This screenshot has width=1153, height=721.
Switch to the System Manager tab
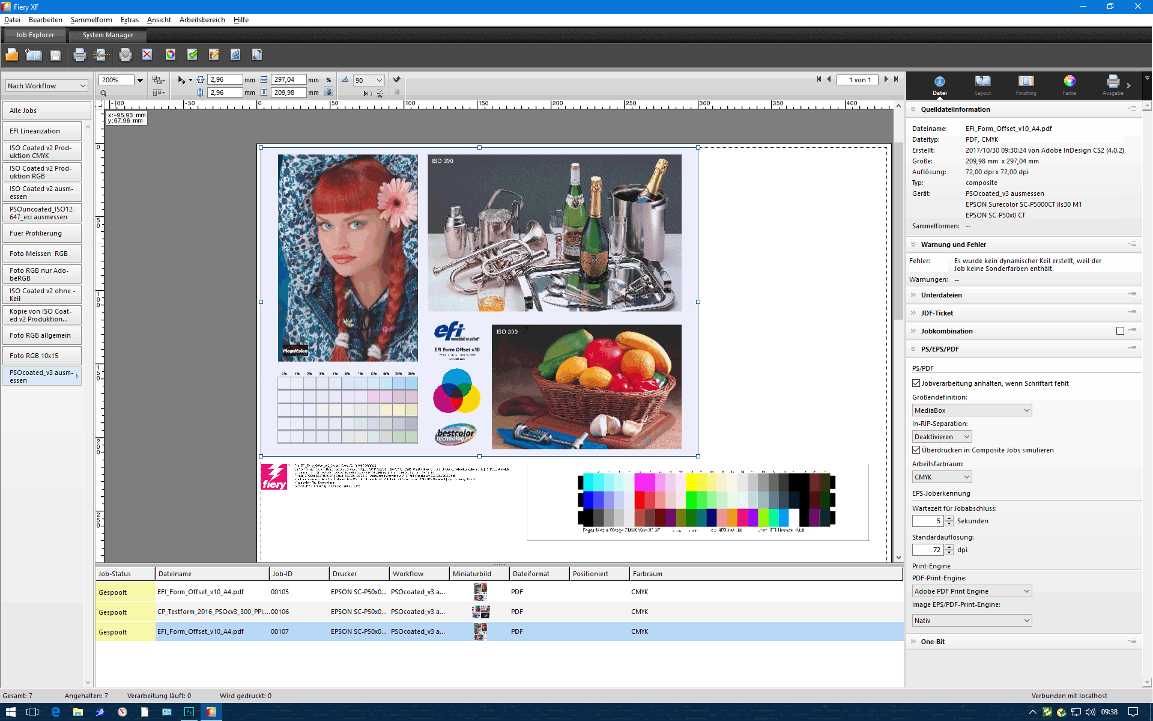pos(108,35)
